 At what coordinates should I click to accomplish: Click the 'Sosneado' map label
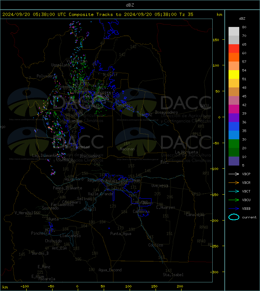click(50, 208)
